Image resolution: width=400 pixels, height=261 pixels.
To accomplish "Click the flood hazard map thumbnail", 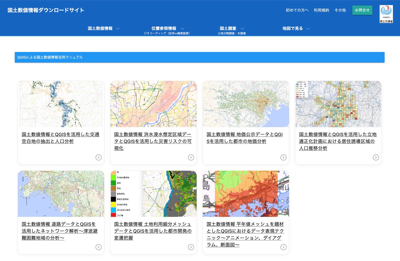I will click(153, 104).
